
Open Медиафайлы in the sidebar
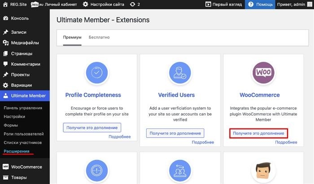[25, 43]
